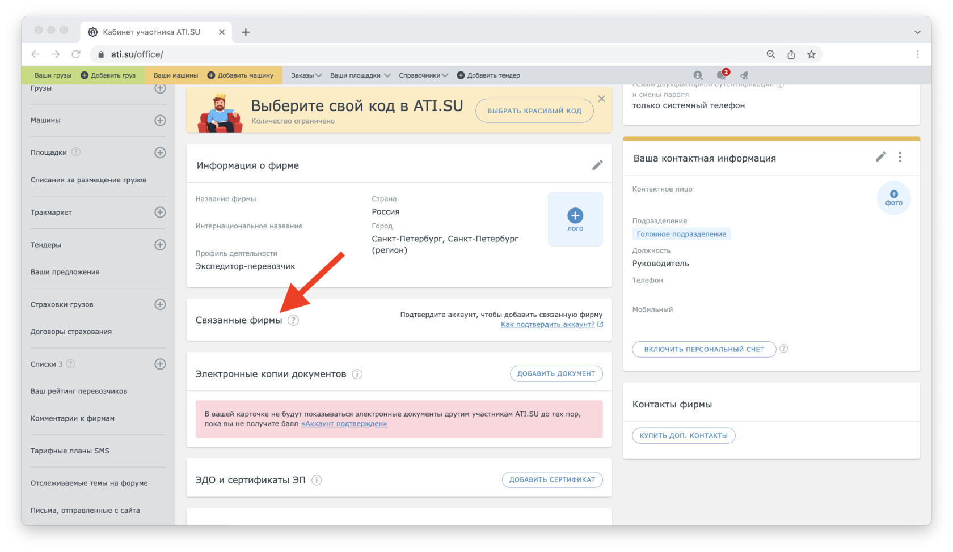Click plus icon beside Тракмаркет

160,212
